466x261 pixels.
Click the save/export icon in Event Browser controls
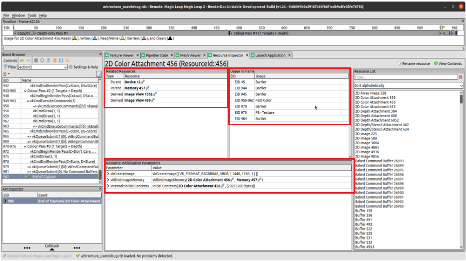60,60
